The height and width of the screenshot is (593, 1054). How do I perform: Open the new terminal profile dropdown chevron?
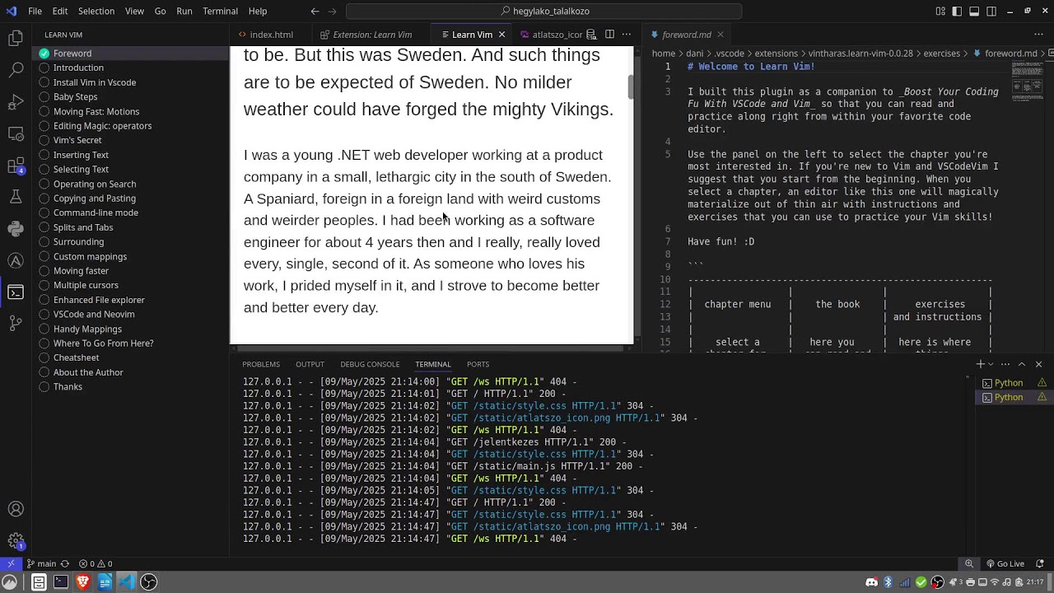click(991, 364)
